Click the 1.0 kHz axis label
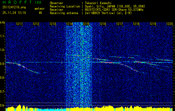This screenshot has width=175, height=111. click(3, 50)
